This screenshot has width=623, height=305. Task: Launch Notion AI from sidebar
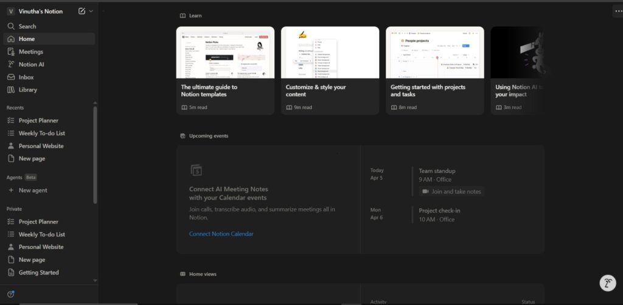(31, 65)
